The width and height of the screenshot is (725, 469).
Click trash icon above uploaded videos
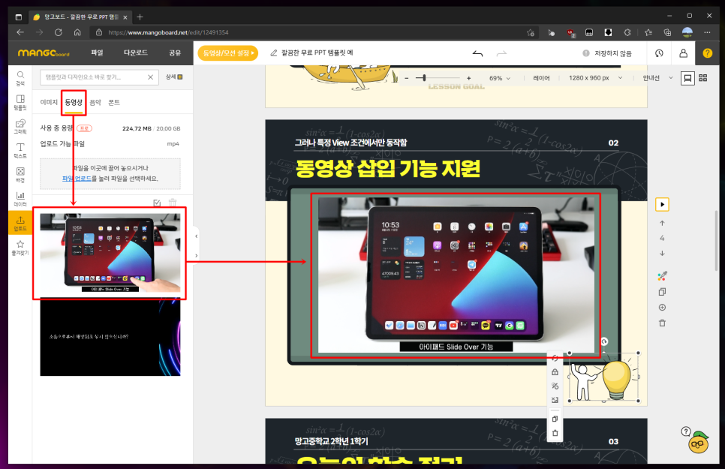click(x=173, y=203)
